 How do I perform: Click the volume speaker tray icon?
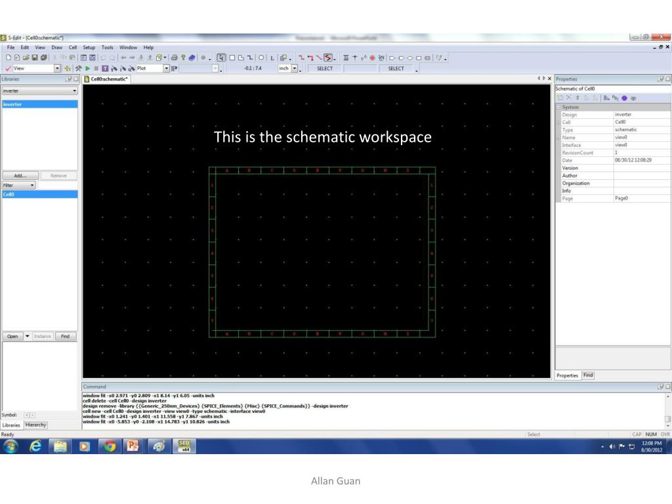tap(612, 446)
